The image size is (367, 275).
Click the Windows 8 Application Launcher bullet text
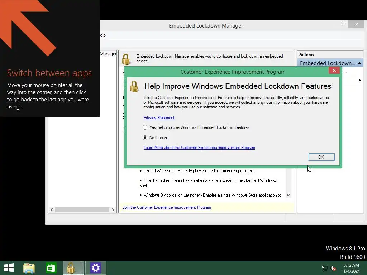pyautogui.click(x=212, y=195)
